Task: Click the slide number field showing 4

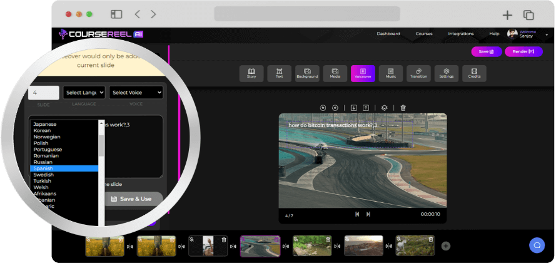Action: [x=44, y=93]
